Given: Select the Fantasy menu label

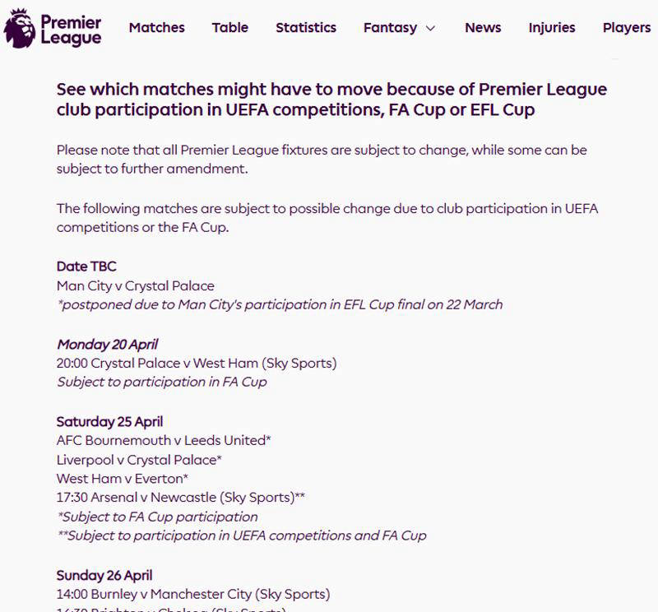Looking at the screenshot, I should [x=390, y=28].
